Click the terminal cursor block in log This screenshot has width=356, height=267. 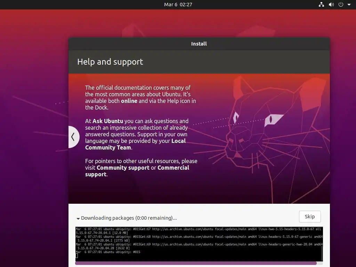point(77,256)
